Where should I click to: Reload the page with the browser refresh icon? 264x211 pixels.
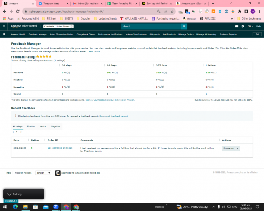[17, 12]
